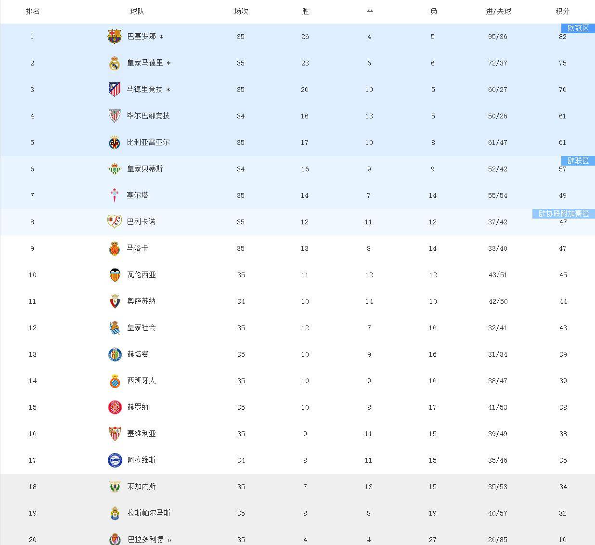This screenshot has height=545, width=595.
Task: Click the Athletic Bilbao crest icon
Action: click(x=114, y=116)
